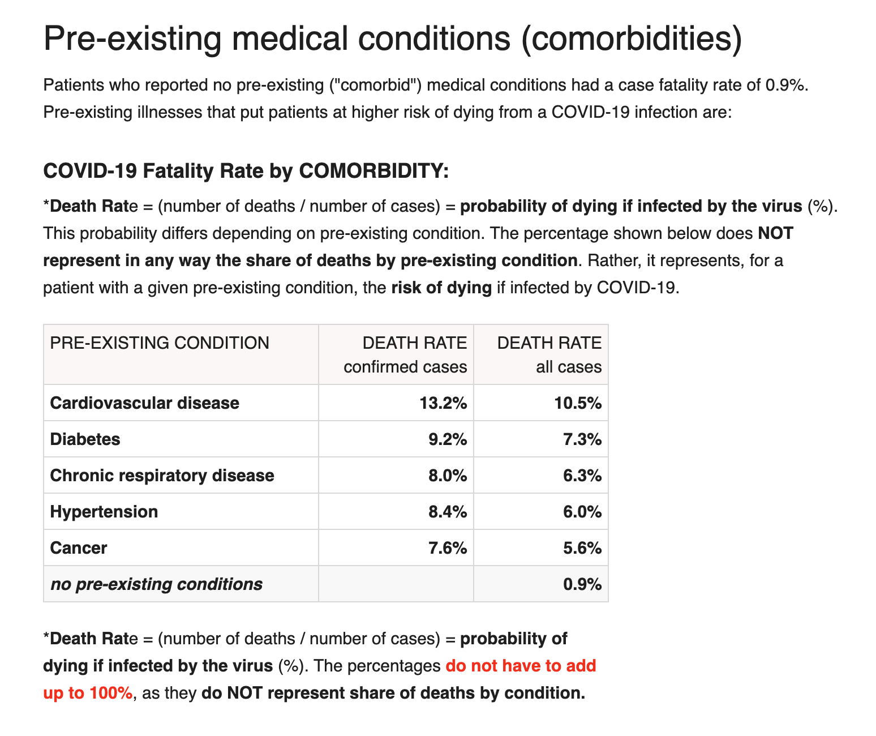876x736 pixels.
Task: Click the 'PRE-EXISTING CONDITION' column header
Action: 160,343
